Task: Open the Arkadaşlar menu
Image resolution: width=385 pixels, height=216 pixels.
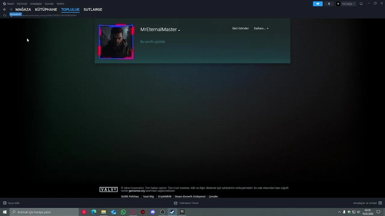Action: click(x=36, y=4)
